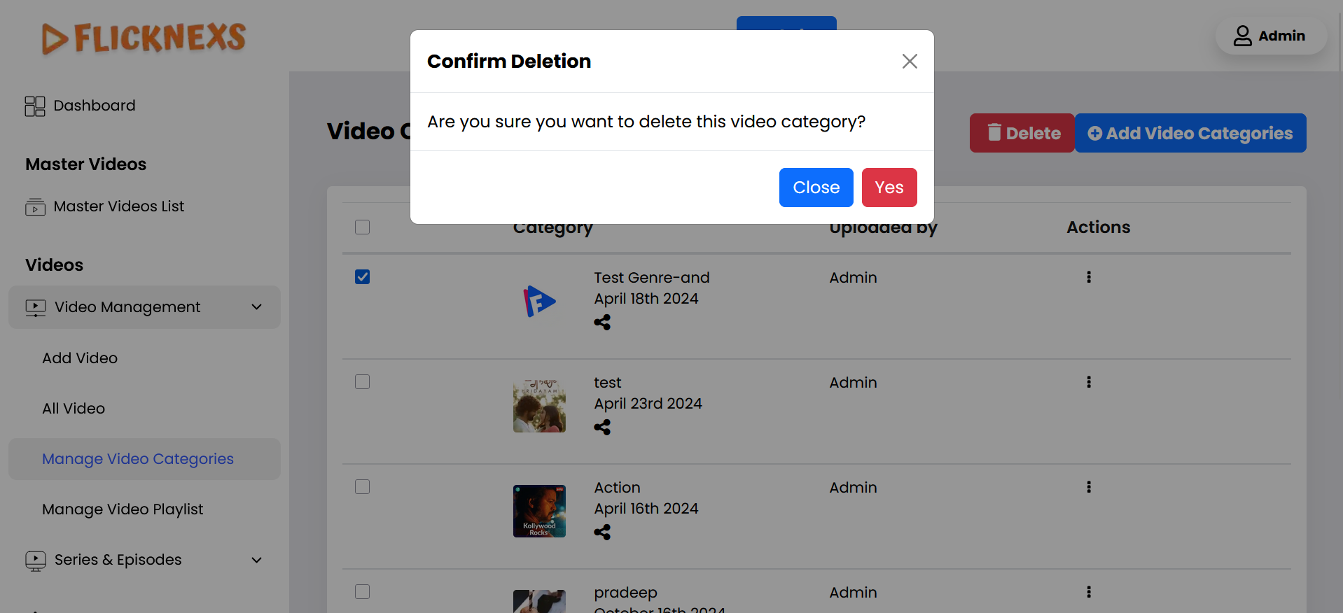Image resolution: width=1343 pixels, height=613 pixels.
Task: Open three-dot actions menu for Action row
Action: click(1088, 487)
